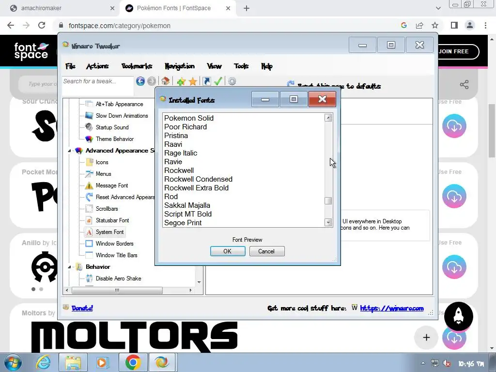Open Internet Explorer from taskbar
The image size is (496, 372).
tap(43, 362)
